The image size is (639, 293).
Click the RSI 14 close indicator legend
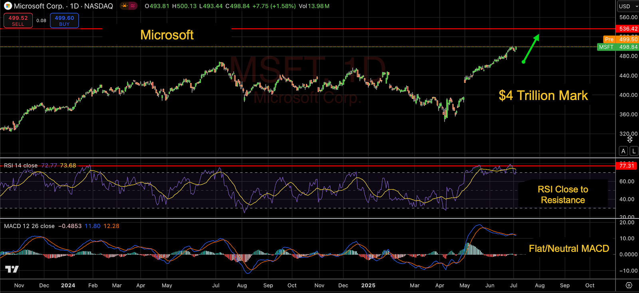pyautogui.click(x=21, y=165)
